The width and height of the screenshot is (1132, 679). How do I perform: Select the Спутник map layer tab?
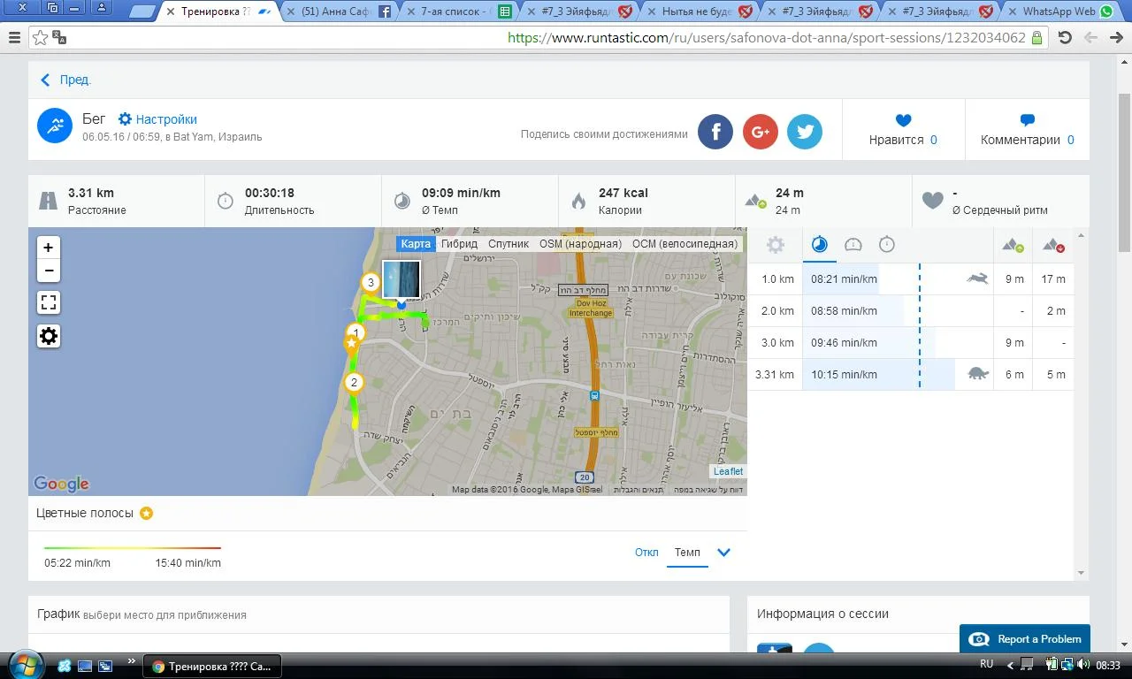coord(509,244)
